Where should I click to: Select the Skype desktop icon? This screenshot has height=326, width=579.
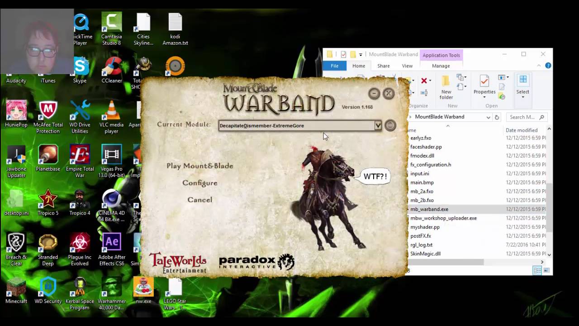(x=80, y=70)
